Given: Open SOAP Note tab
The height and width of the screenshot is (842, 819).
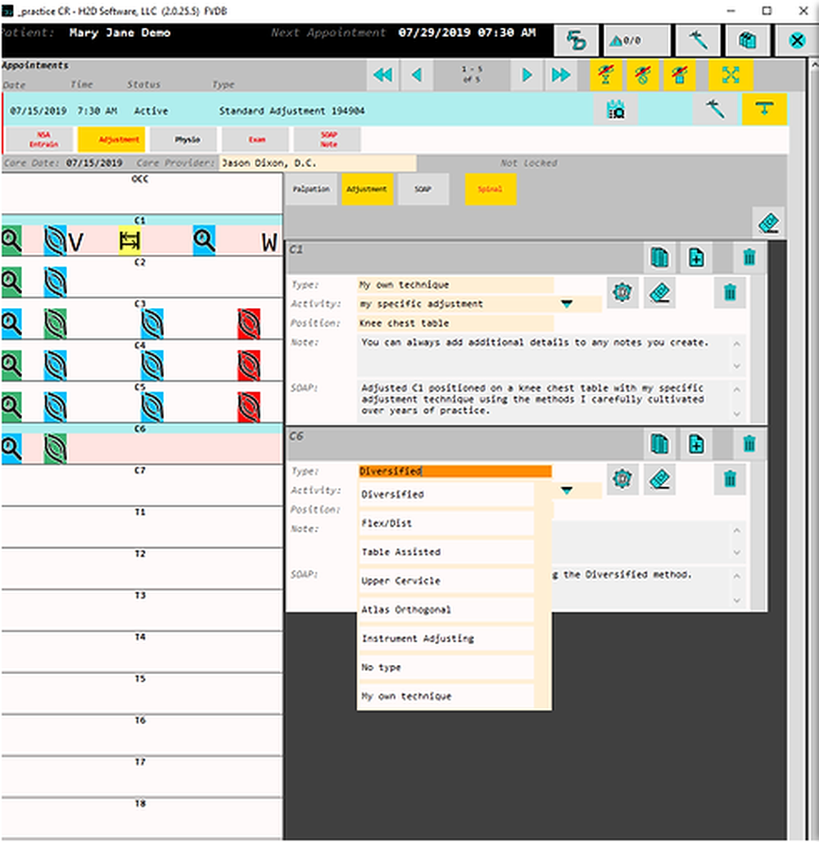Looking at the screenshot, I should click(328, 139).
